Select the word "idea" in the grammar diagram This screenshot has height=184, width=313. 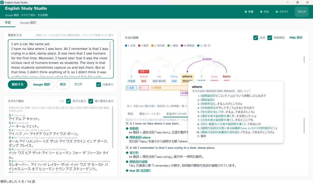(174, 77)
